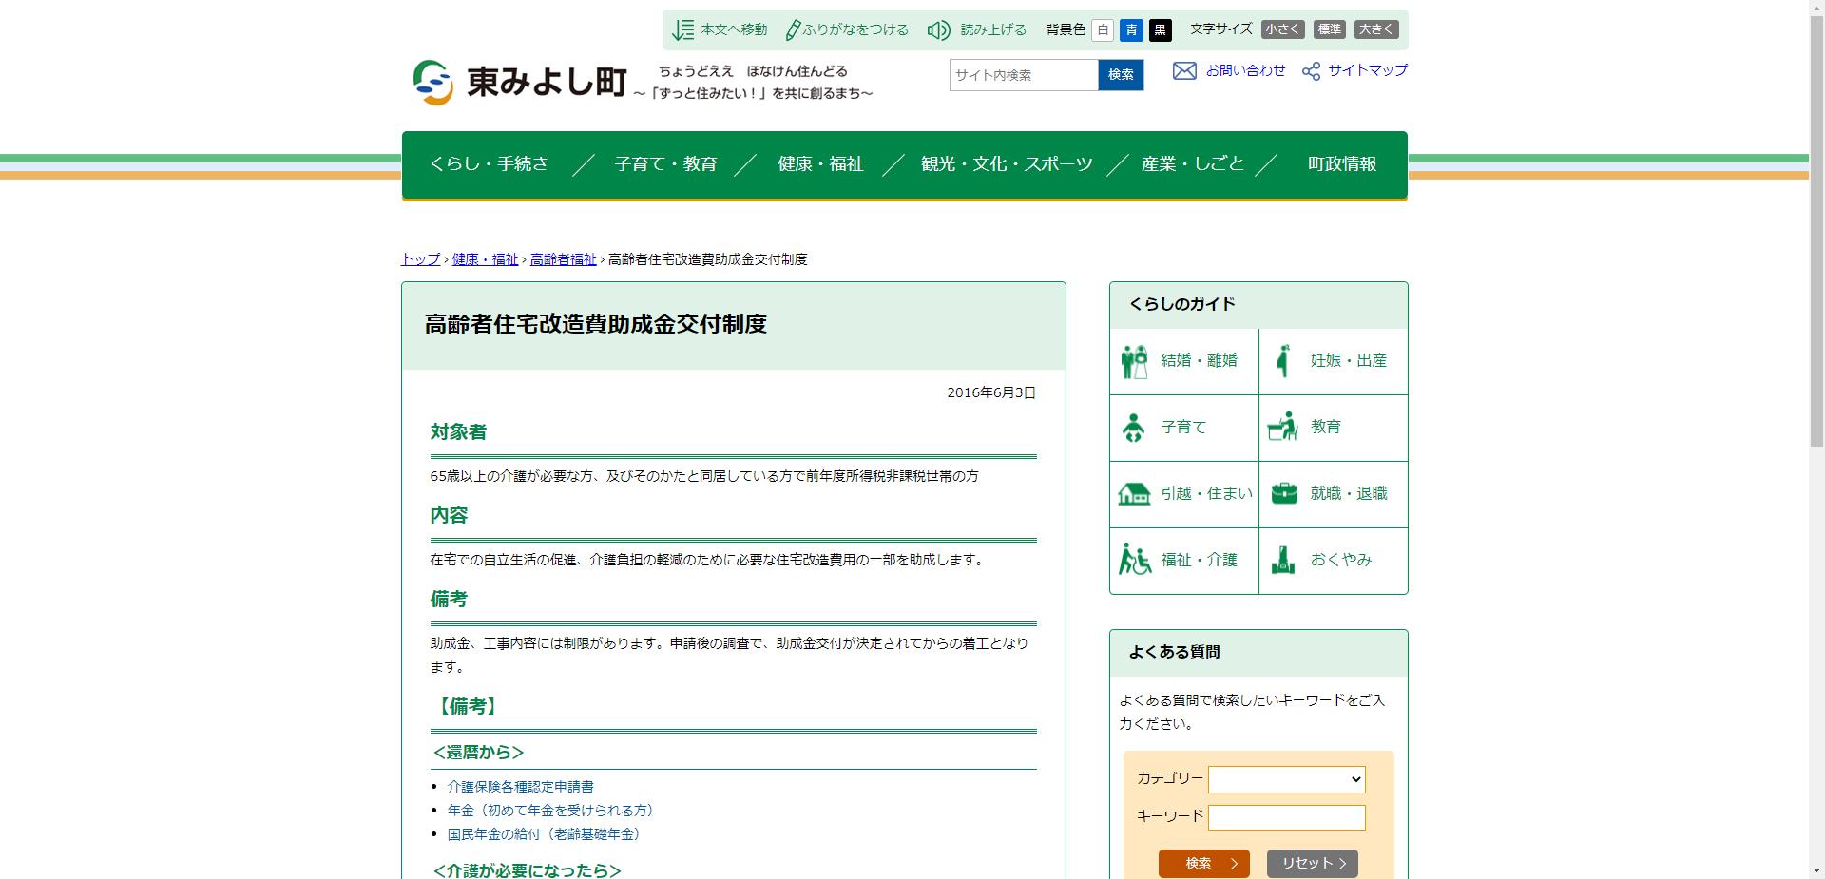Open the 観光・文化・スポーツ menu
Viewport: 1825px width, 879px height.
[1007, 163]
